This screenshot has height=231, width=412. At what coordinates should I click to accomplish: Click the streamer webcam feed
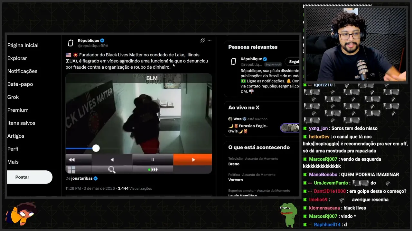(x=355, y=44)
